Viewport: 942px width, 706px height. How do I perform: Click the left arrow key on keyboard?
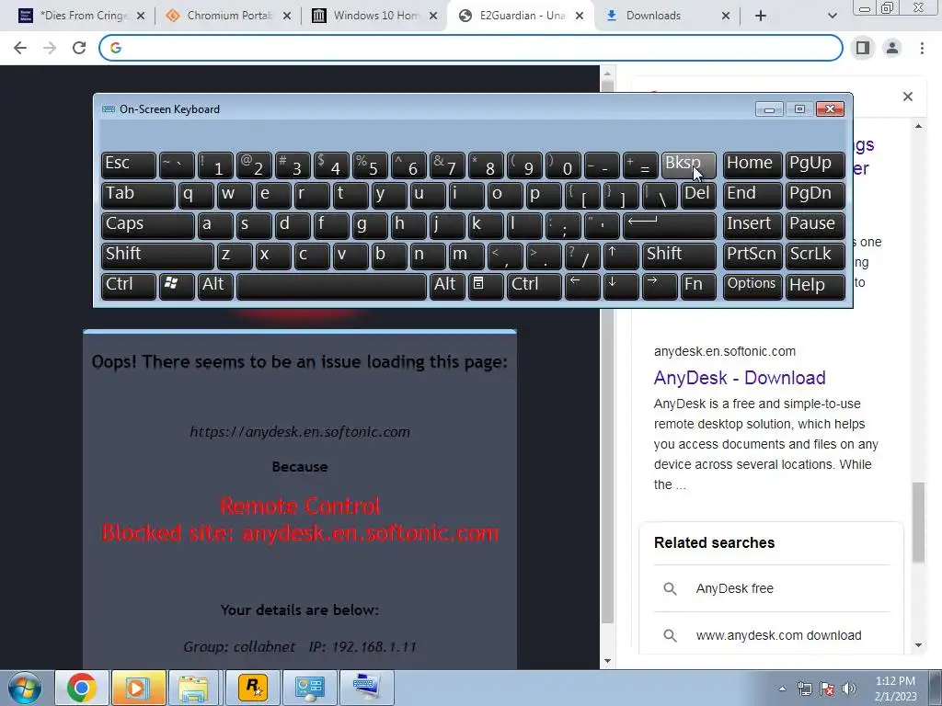(x=582, y=287)
